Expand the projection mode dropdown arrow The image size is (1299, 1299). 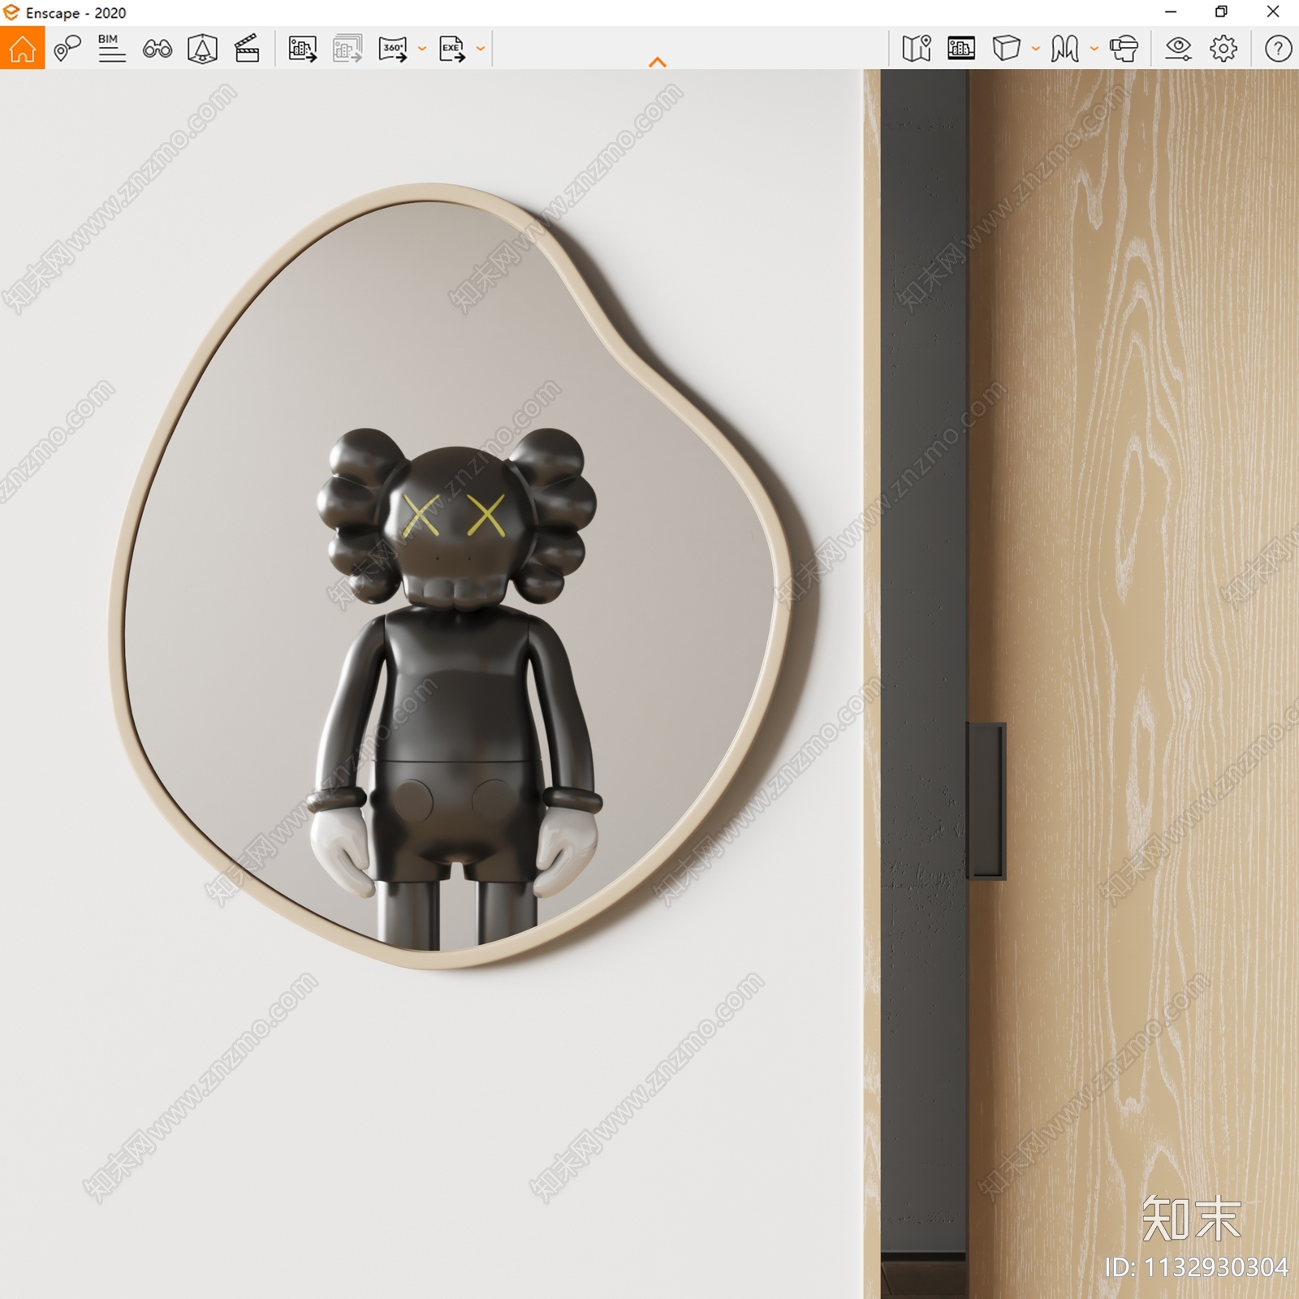coord(1036,49)
